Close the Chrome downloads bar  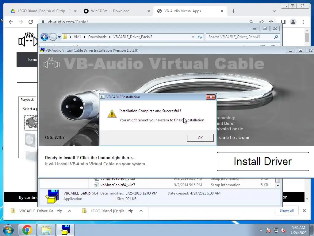304,210
